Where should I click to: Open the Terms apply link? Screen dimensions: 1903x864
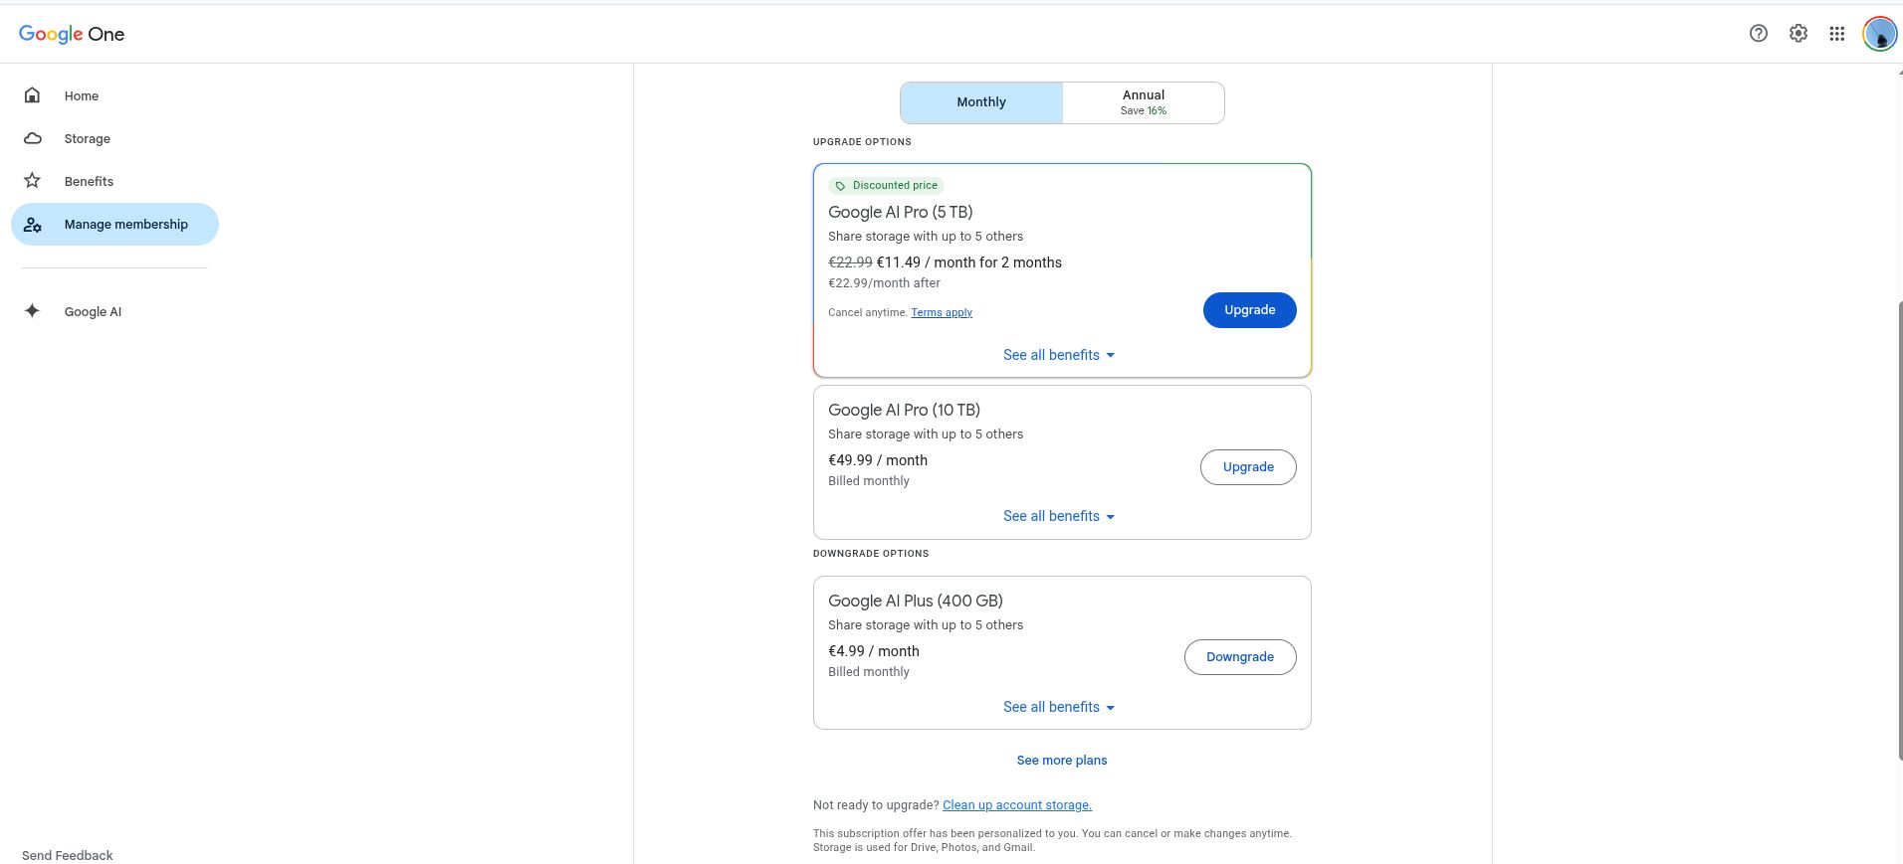pyautogui.click(x=942, y=312)
